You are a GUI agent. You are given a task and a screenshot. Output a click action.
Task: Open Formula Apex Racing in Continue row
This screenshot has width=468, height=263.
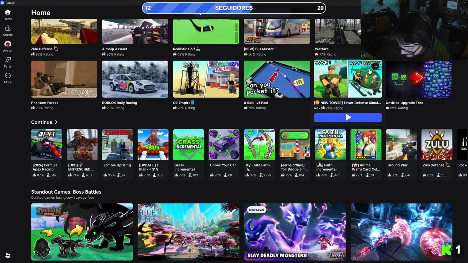46,144
